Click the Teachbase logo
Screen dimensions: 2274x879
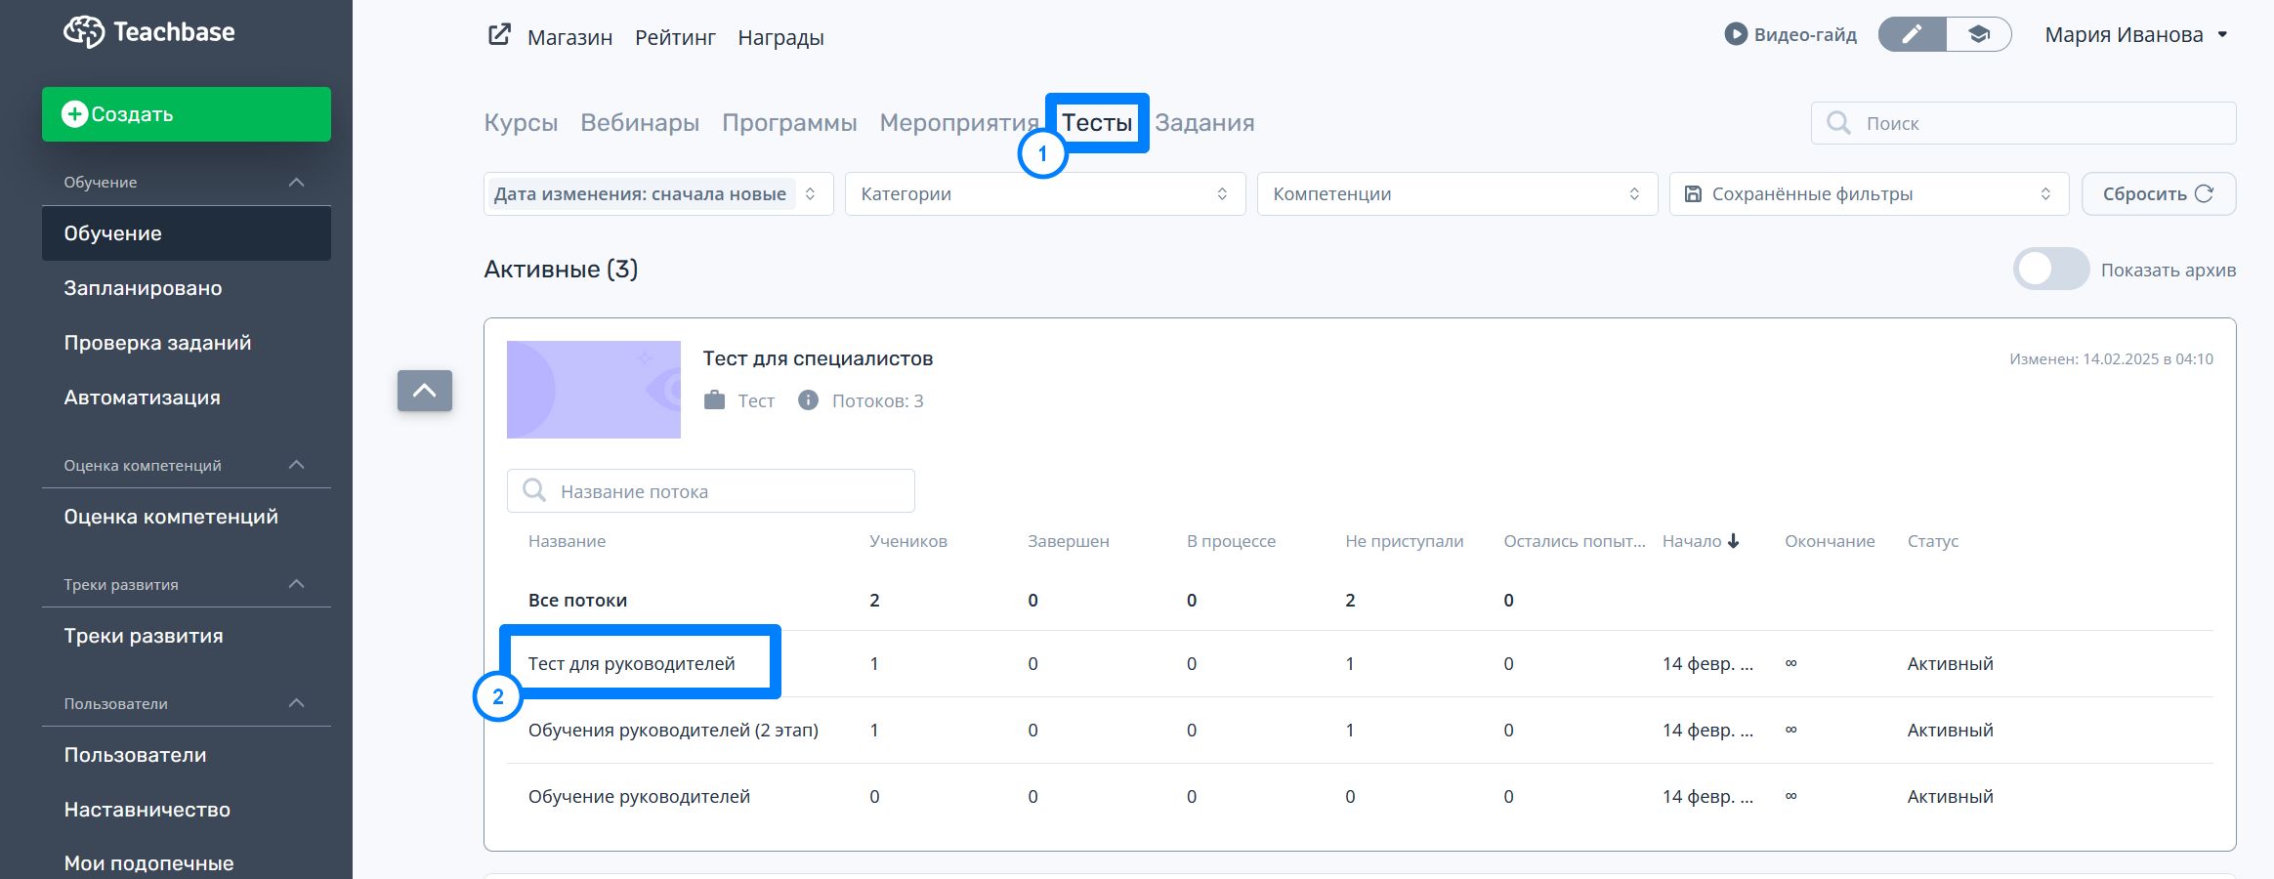148,32
